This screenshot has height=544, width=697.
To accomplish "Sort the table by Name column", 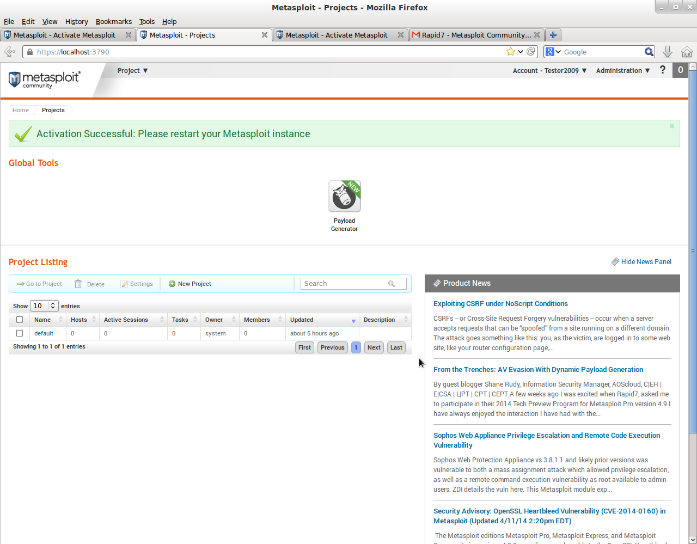I will pos(48,320).
